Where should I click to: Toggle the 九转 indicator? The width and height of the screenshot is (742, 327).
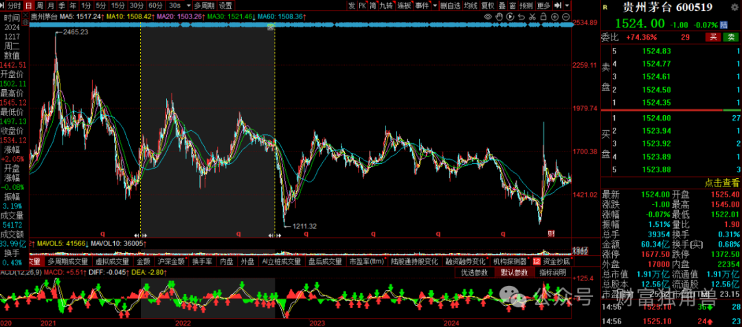(x=387, y=5)
